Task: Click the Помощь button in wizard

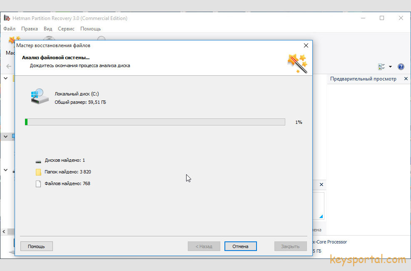Action: click(x=36, y=246)
